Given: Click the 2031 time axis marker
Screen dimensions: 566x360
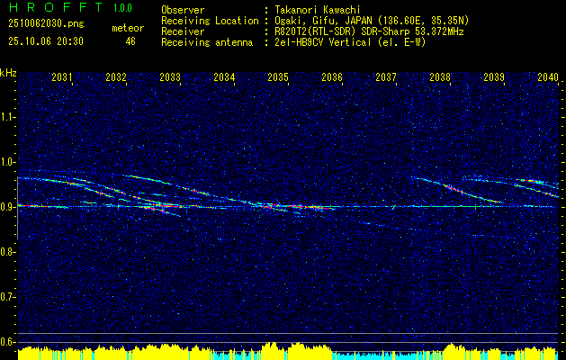Looking at the screenshot, I should [62, 76].
